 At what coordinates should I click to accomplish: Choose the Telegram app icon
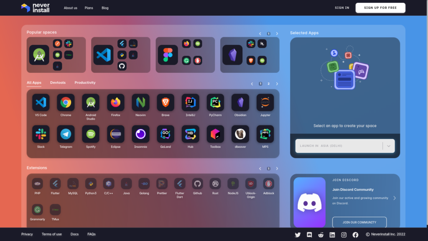66,134
